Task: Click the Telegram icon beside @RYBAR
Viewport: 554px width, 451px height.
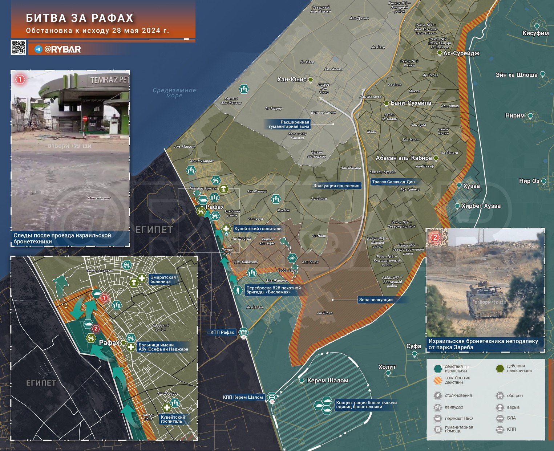Action: coord(38,49)
